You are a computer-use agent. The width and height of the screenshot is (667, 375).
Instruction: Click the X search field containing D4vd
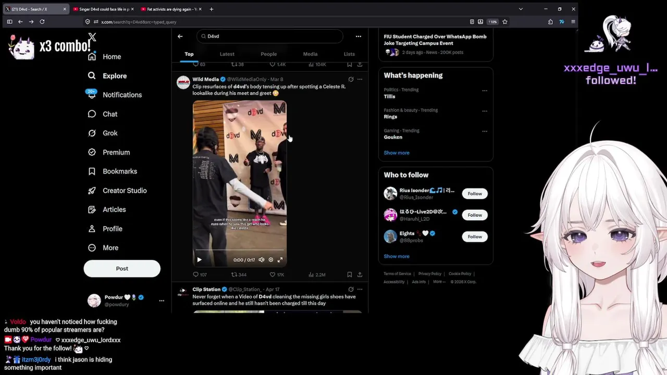(x=270, y=36)
